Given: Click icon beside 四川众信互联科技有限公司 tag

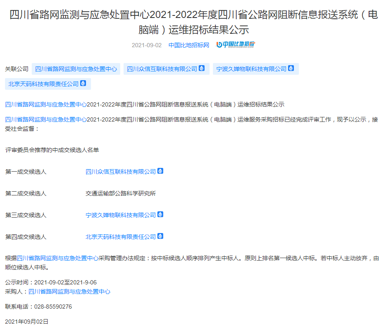Looking at the screenshot, I should [202, 68].
